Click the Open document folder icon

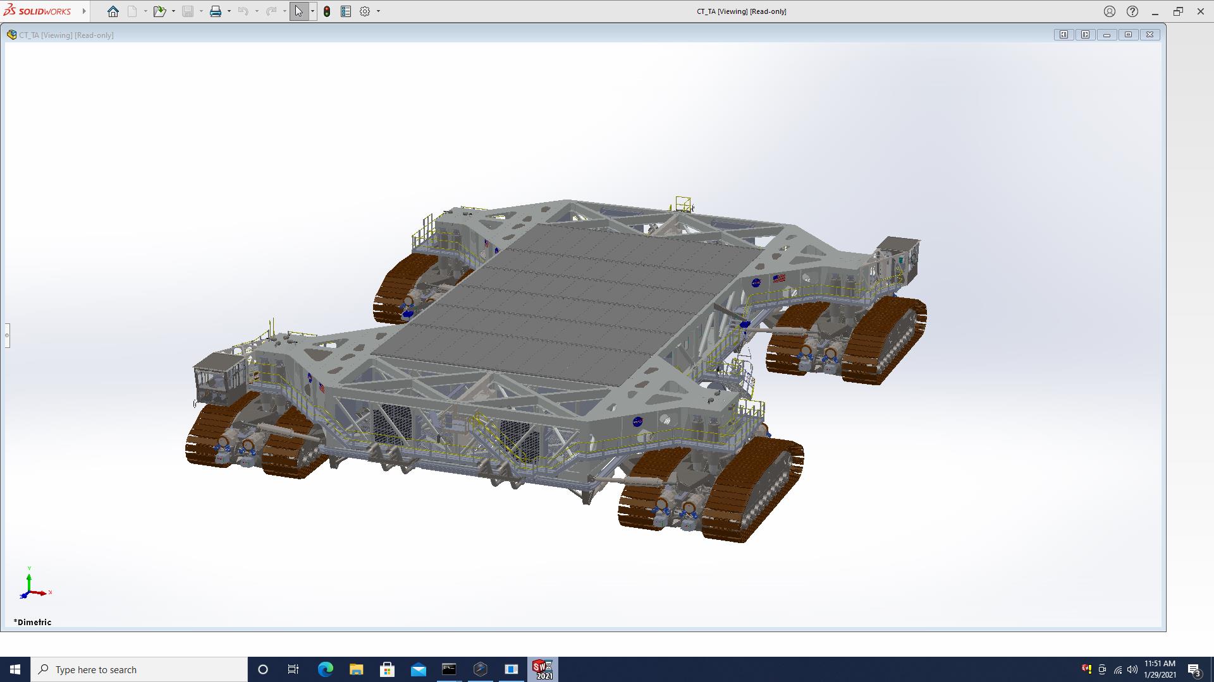[x=159, y=11]
